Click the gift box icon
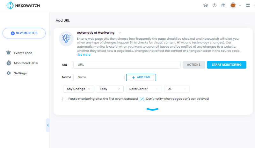 click(x=223, y=5)
